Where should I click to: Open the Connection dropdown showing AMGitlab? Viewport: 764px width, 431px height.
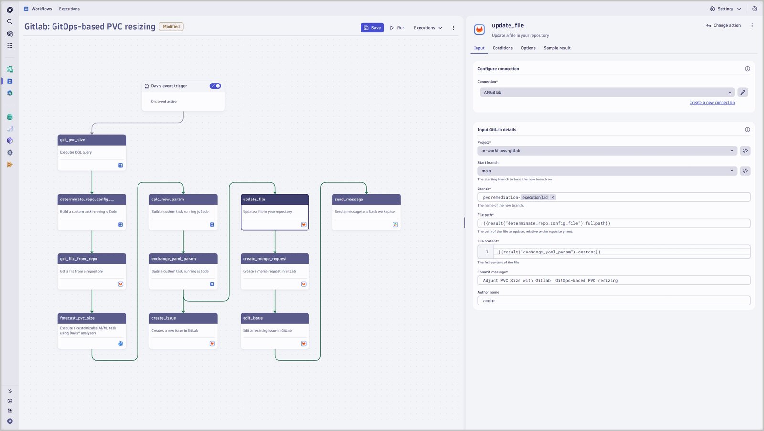[607, 92]
